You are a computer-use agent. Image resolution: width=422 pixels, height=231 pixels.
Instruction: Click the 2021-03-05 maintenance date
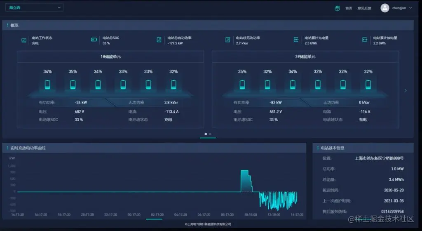pyautogui.click(x=394, y=201)
